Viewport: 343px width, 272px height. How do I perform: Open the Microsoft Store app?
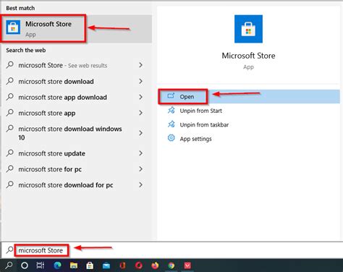point(249,97)
